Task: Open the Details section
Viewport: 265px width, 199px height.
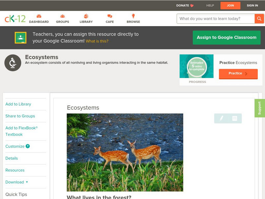Action: 12,158
